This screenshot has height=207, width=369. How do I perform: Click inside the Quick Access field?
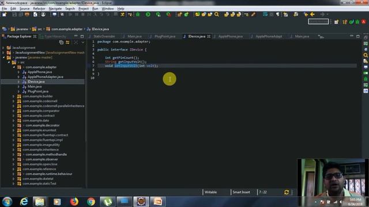point(318,22)
